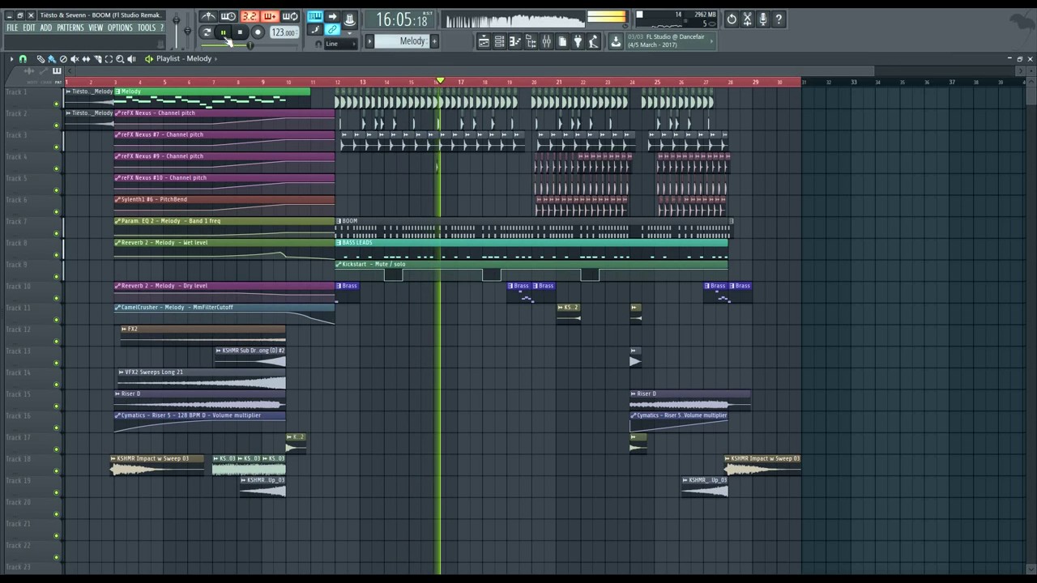Mute Track 12 using its green light
Image resolution: width=1037 pixels, height=583 pixels.
(57, 342)
